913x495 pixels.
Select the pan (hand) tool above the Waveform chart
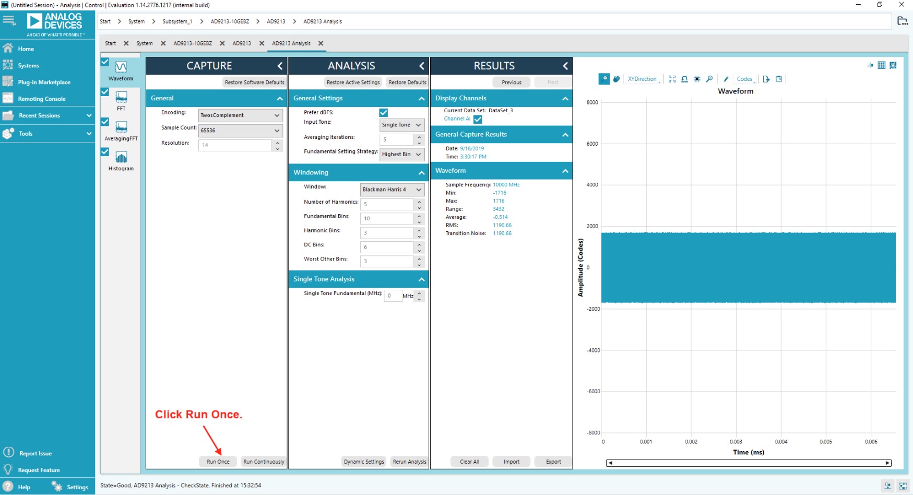click(x=617, y=79)
